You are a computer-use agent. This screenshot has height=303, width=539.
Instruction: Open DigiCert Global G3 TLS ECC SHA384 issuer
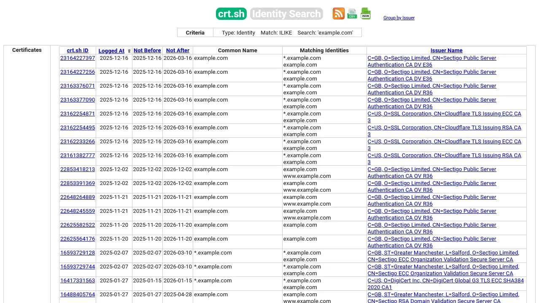pos(445,283)
